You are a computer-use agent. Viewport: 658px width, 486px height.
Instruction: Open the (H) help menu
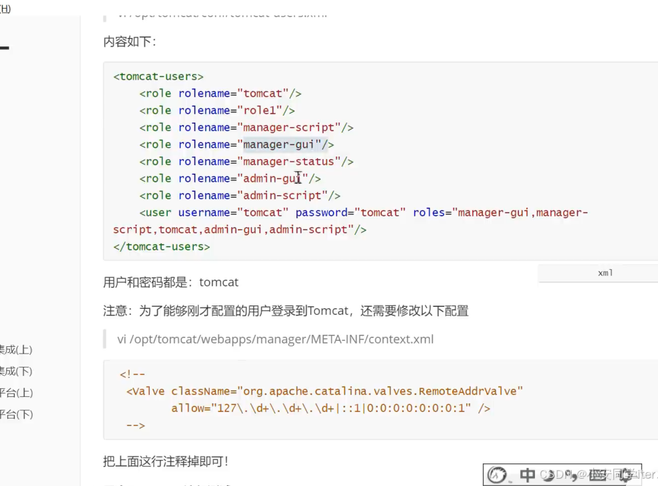pyautogui.click(x=5, y=9)
